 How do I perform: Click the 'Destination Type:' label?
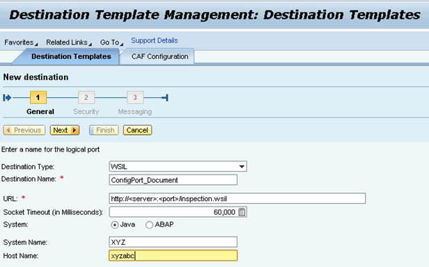click(28, 166)
